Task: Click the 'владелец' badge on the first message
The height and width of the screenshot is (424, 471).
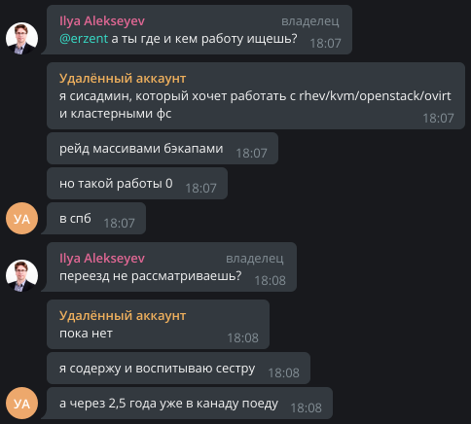Action: point(309,21)
